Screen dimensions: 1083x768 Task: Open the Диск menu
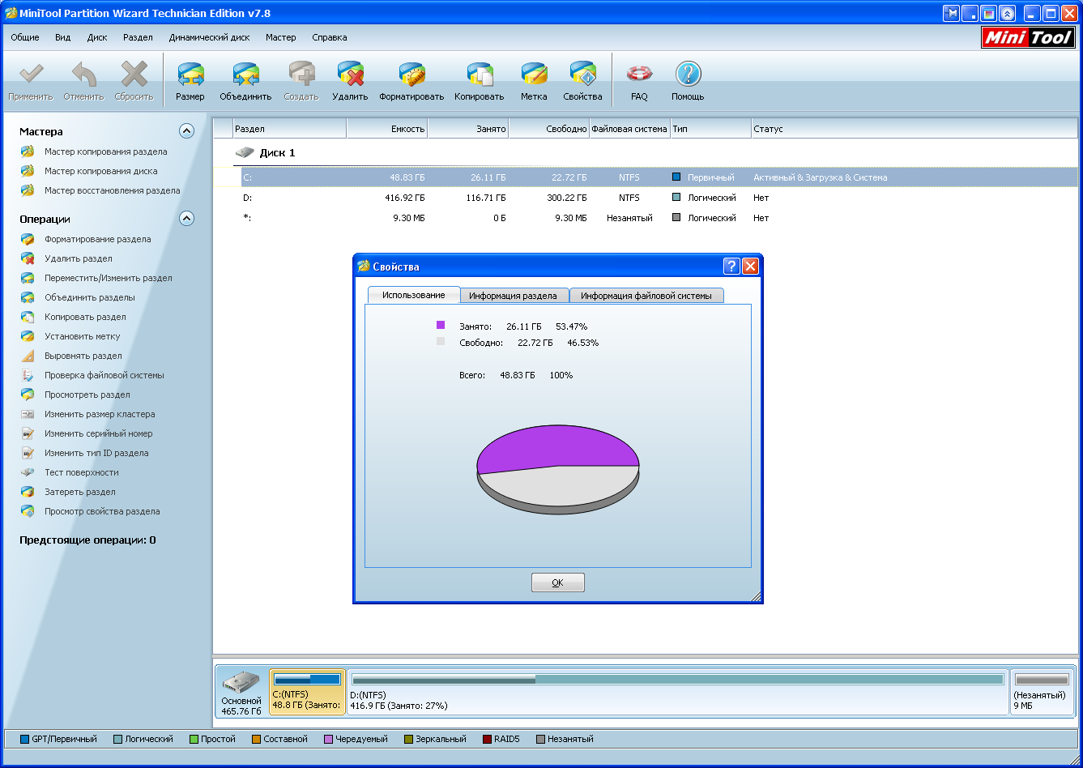point(97,37)
